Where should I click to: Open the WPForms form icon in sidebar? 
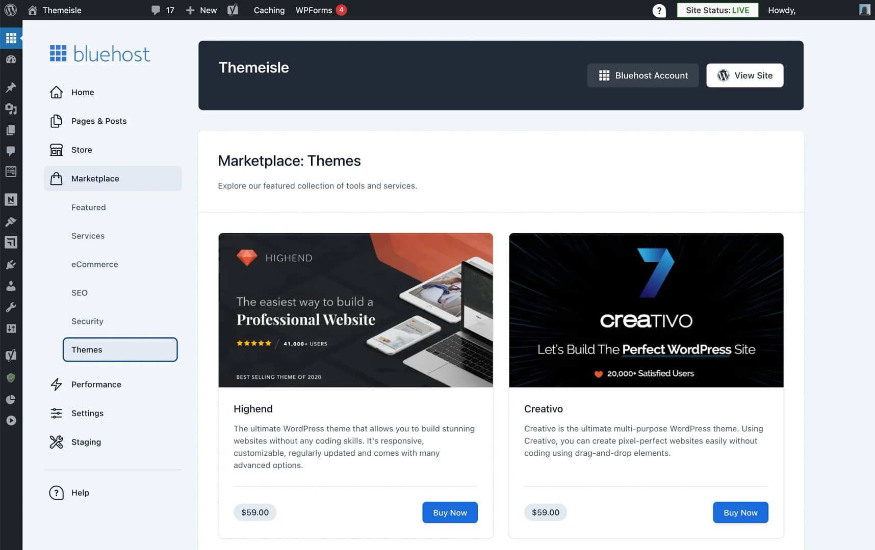pos(11,172)
